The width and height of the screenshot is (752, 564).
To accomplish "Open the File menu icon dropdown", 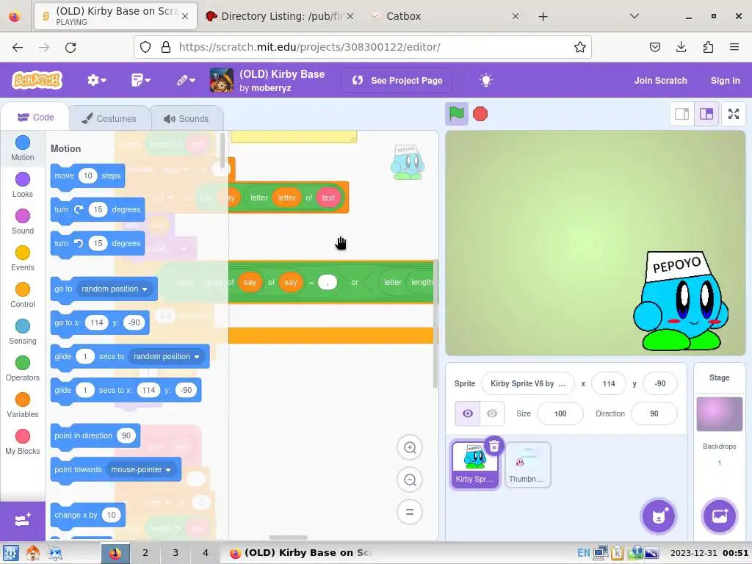I will 140,80.
